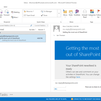Click the All Folders Are Up To Date status
The image size is (101, 101).
click(56, 99)
